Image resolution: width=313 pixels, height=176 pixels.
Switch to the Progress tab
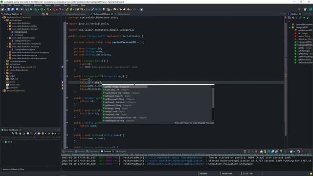pos(121,152)
